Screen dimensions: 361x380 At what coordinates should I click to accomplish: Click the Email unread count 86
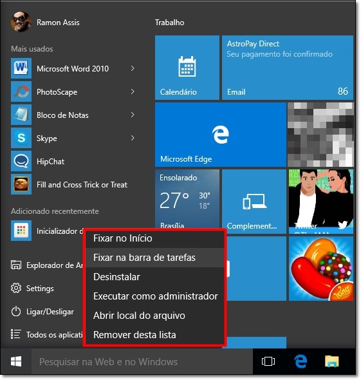pos(343,91)
